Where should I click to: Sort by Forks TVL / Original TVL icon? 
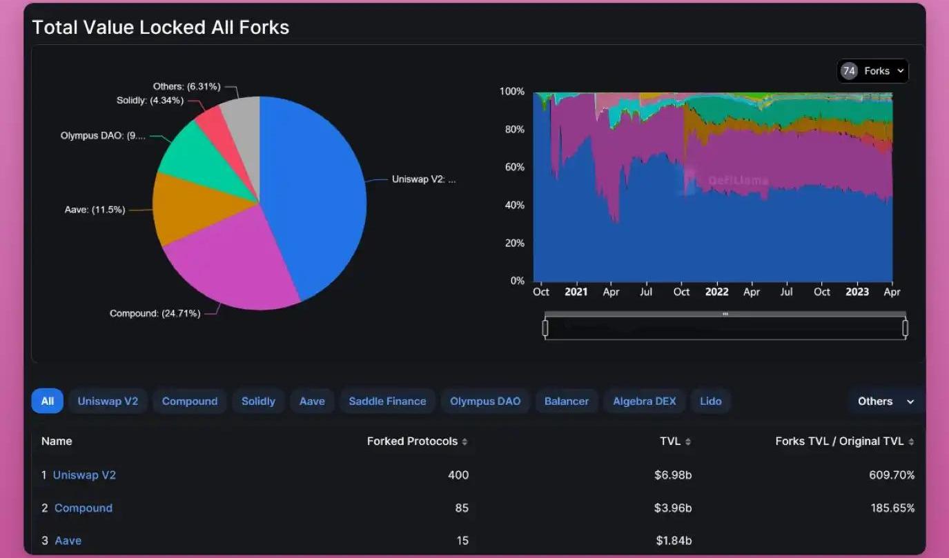pos(911,442)
